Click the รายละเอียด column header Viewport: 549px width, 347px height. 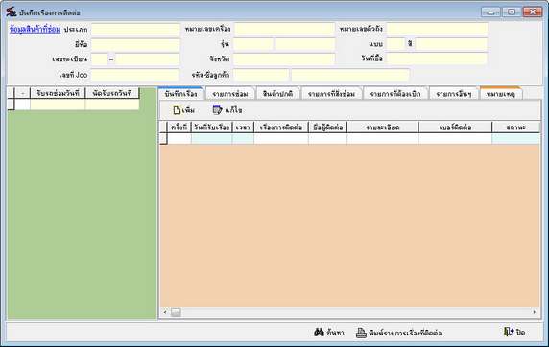pyautogui.click(x=383, y=127)
